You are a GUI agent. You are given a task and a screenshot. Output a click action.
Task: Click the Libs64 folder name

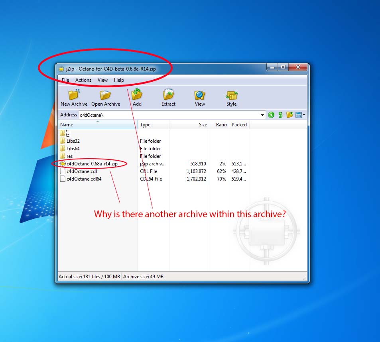73,148
